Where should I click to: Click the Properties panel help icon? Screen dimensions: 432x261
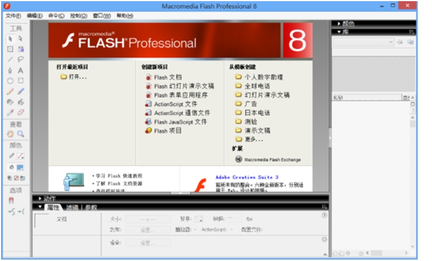click(324, 215)
